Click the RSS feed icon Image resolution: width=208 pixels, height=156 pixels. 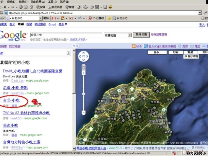tap(134, 46)
